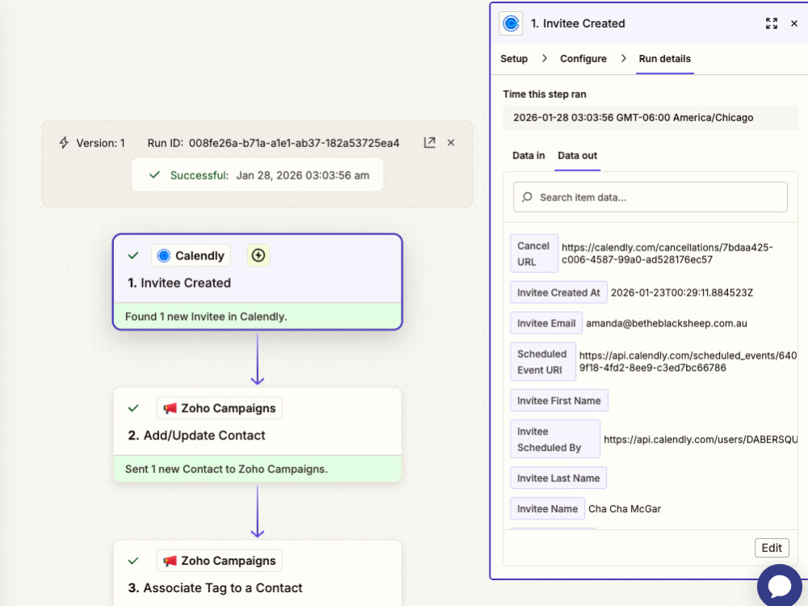The width and height of the screenshot is (808, 606).
Task: Click the 2026-01-23T00:29:11.884523Z value
Action: (682, 292)
